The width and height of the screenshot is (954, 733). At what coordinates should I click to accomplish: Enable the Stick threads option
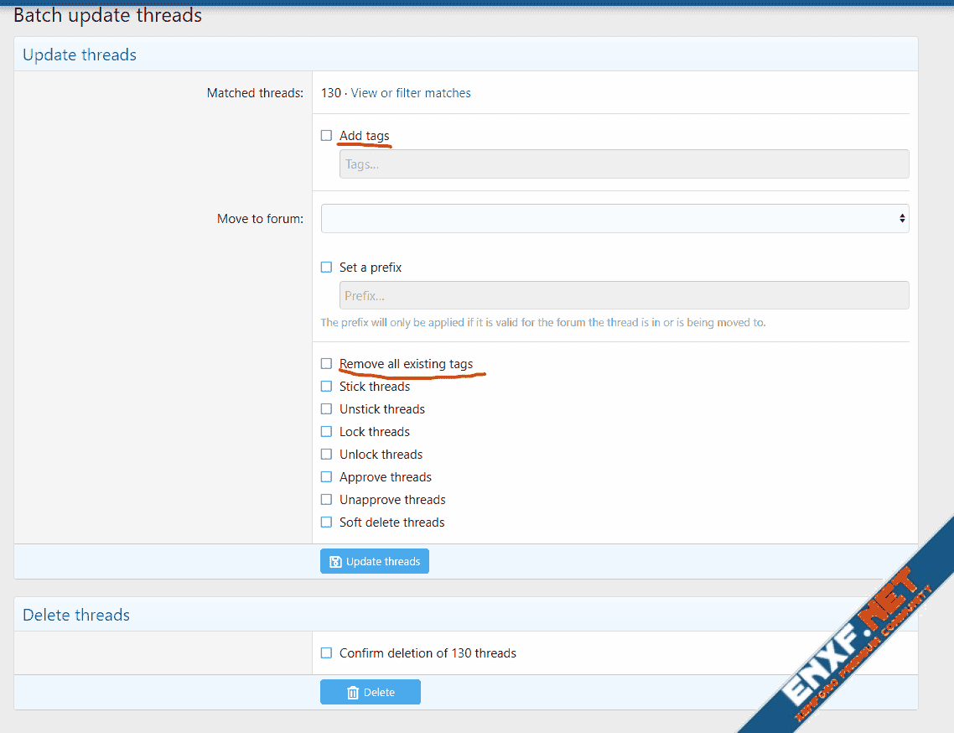pyautogui.click(x=327, y=387)
